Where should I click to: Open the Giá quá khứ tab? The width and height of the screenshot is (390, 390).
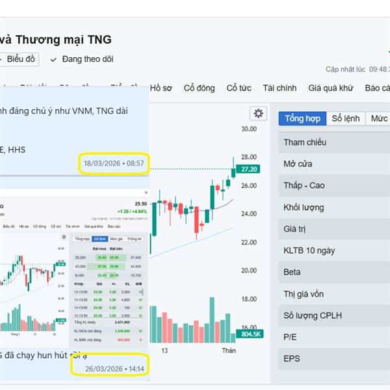coord(331,88)
